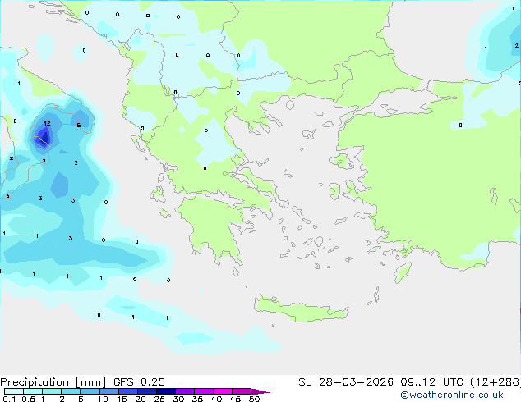Pick the navy swatch between 25 and 30
Viewport: 521px width, 402px height.
(165, 391)
